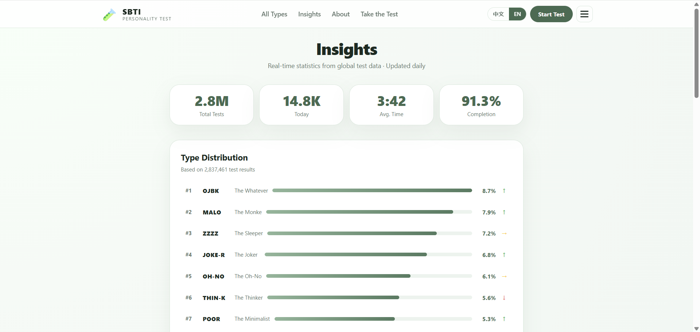700x332 pixels.
Task: Click the OJBK distribution progress bar
Action: coord(372,190)
